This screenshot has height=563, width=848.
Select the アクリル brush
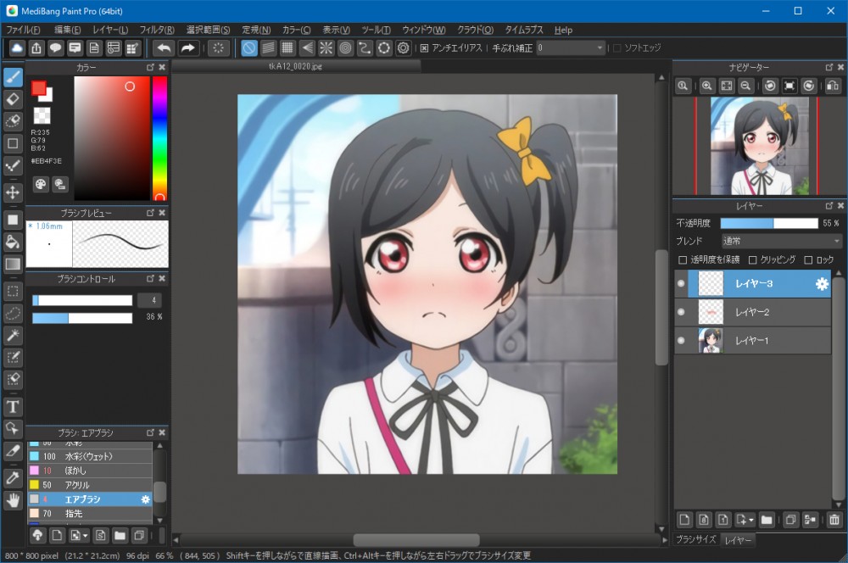(90, 485)
